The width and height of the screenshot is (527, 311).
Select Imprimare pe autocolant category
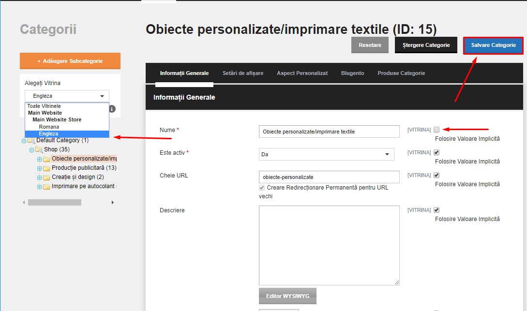click(x=84, y=186)
